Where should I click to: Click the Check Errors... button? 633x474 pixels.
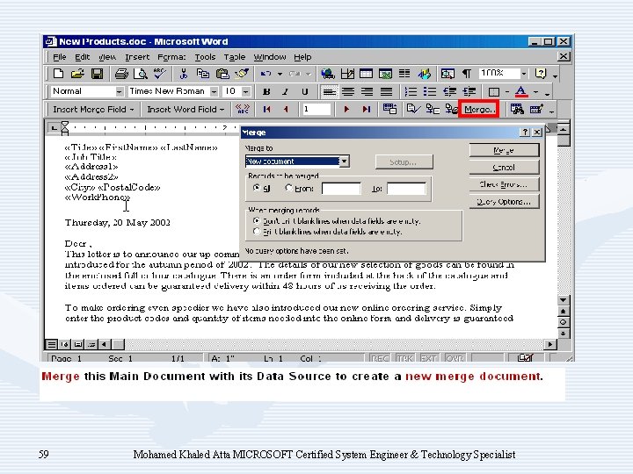pos(505,184)
